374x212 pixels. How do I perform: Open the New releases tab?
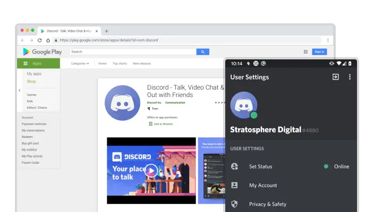click(142, 64)
